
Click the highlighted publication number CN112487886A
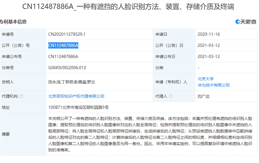63,45
